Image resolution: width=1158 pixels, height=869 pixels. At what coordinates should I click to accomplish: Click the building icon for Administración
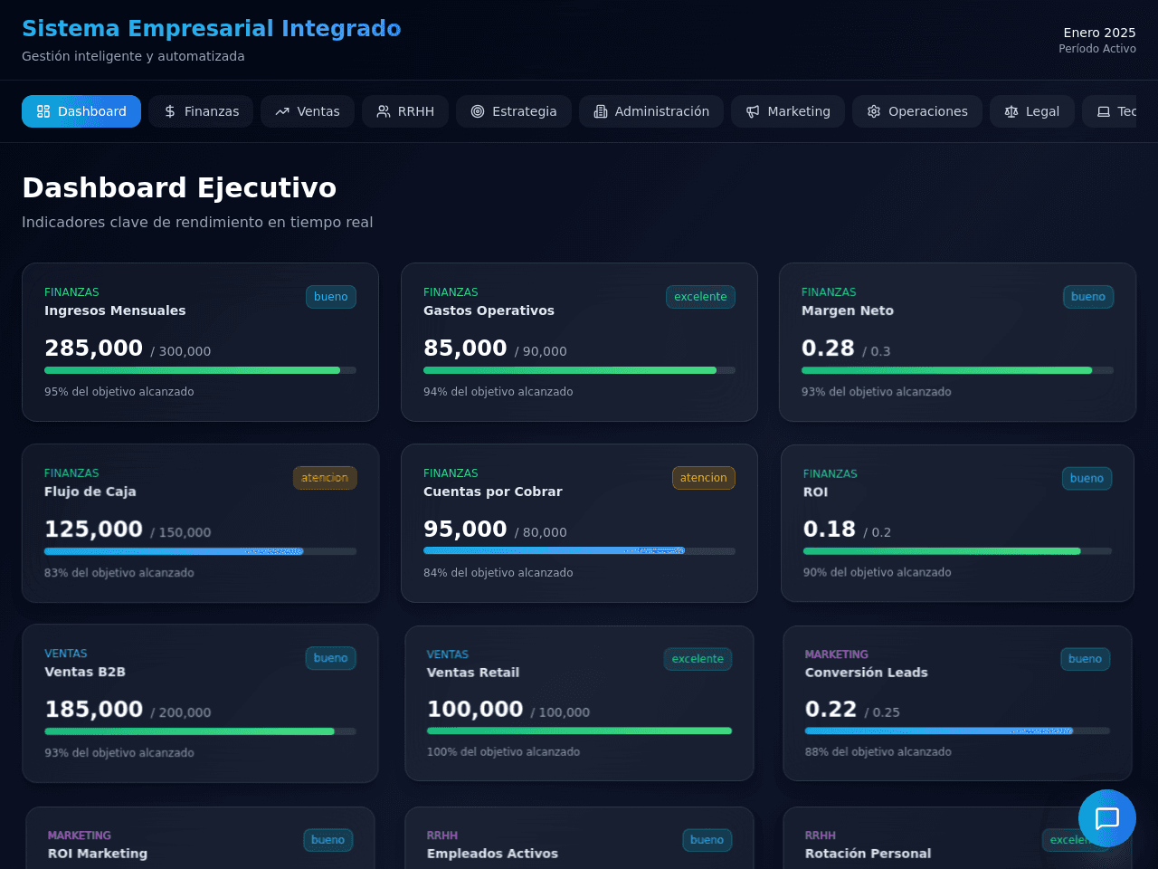click(x=601, y=111)
